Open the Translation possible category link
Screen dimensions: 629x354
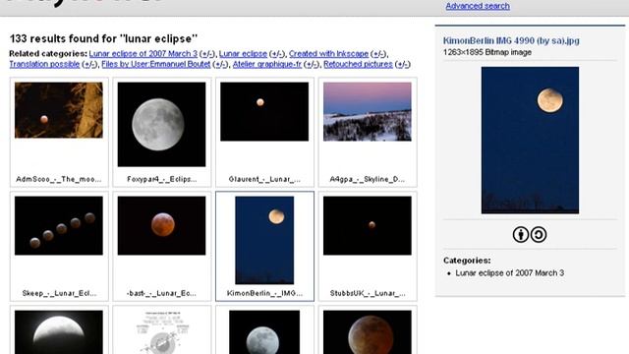[x=44, y=64]
